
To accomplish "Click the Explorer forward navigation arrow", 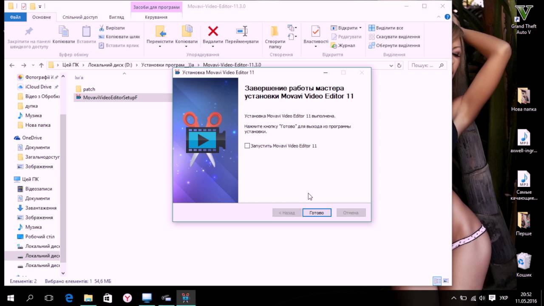I will coord(24,65).
